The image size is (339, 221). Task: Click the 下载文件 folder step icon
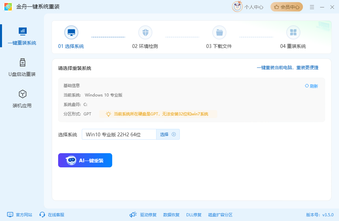[x=219, y=32]
